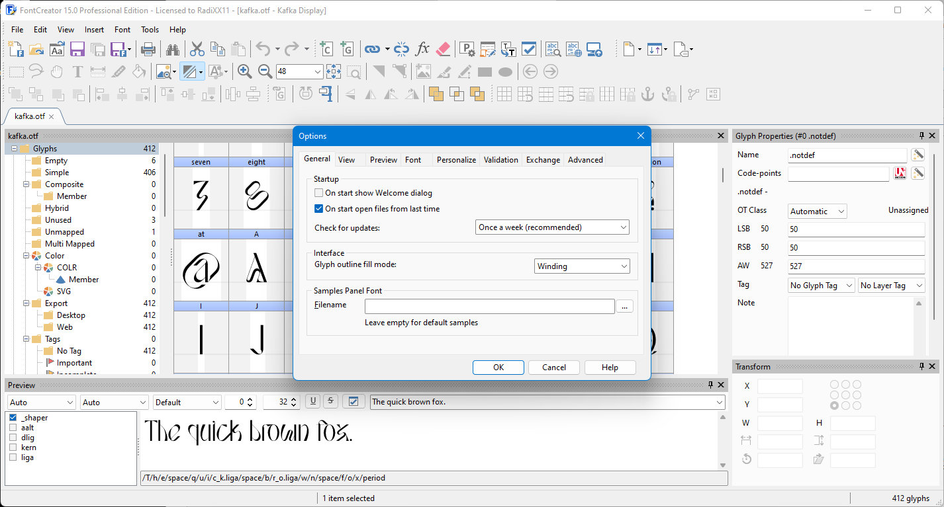Select the Cut scissors icon

coord(197,49)
